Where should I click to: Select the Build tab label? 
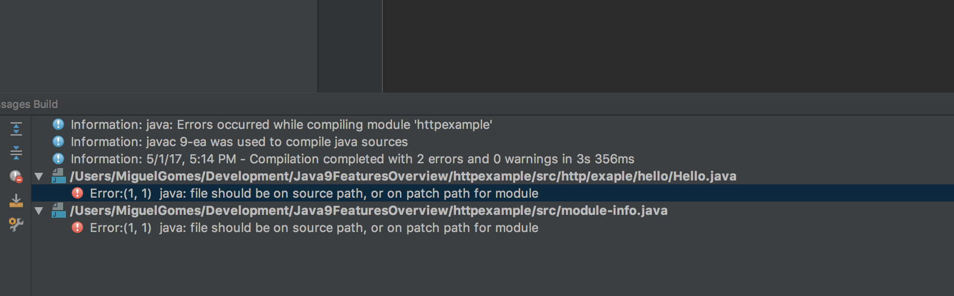point(45,104)
